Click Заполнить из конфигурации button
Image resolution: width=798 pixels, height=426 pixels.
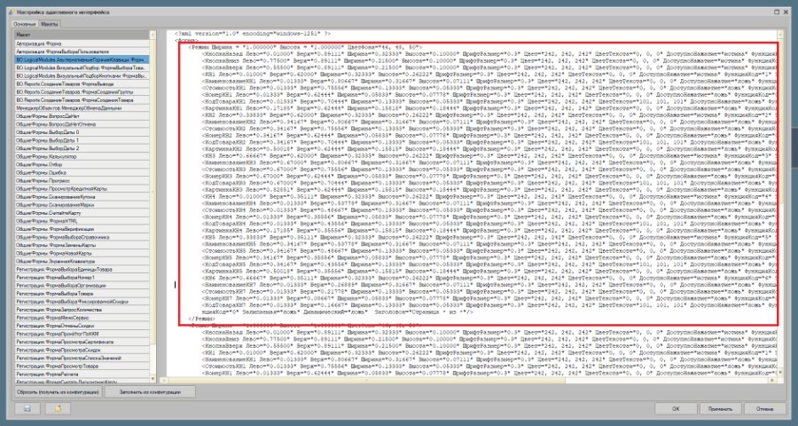(150, 392)
